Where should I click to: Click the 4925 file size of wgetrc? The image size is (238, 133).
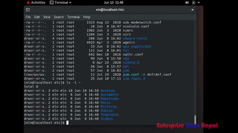91,42
